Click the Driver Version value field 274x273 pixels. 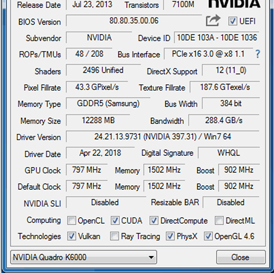point(163,136)
